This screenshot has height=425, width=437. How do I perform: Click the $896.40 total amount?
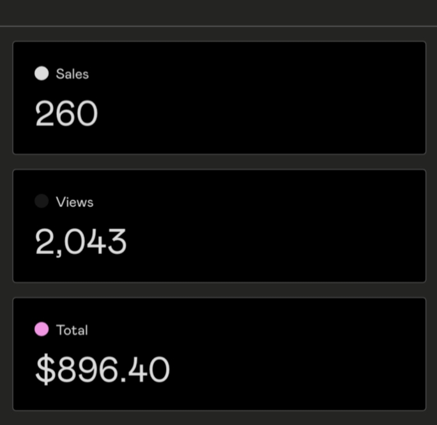coord(103,369)
